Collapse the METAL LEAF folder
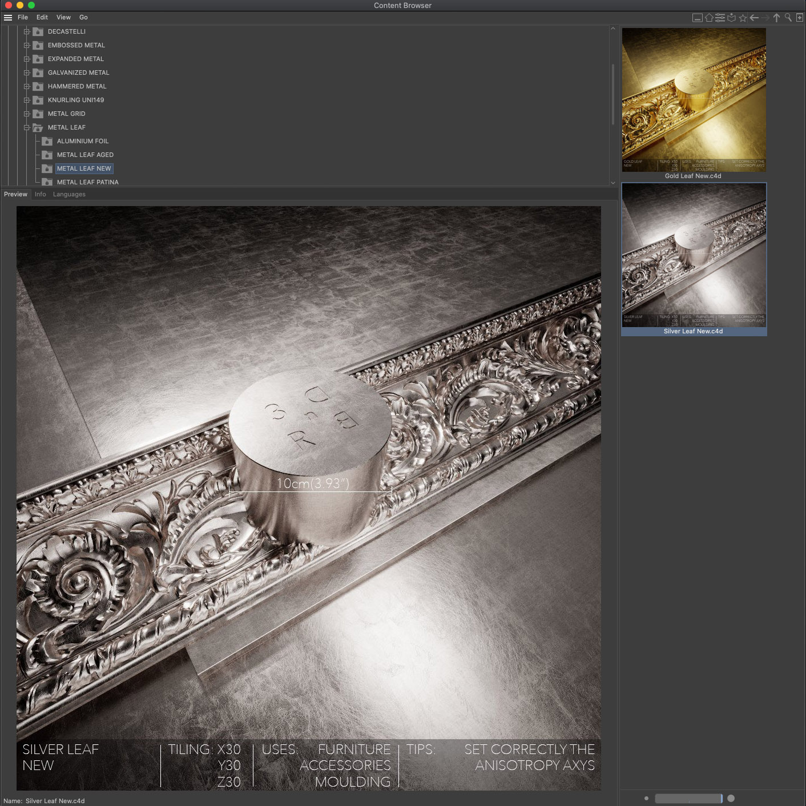806x806 pixels. 27,127
